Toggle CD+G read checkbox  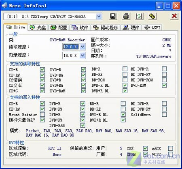click(42, 90)
